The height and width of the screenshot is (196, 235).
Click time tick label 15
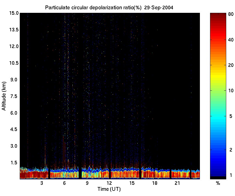(x=132, y=183)
